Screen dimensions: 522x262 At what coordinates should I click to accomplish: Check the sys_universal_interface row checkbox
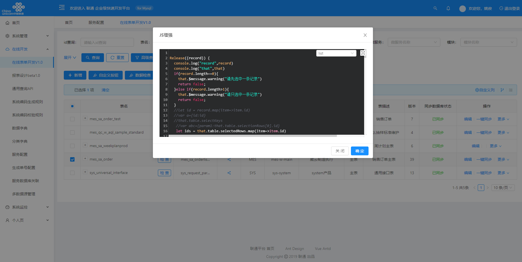coord(72,173)
